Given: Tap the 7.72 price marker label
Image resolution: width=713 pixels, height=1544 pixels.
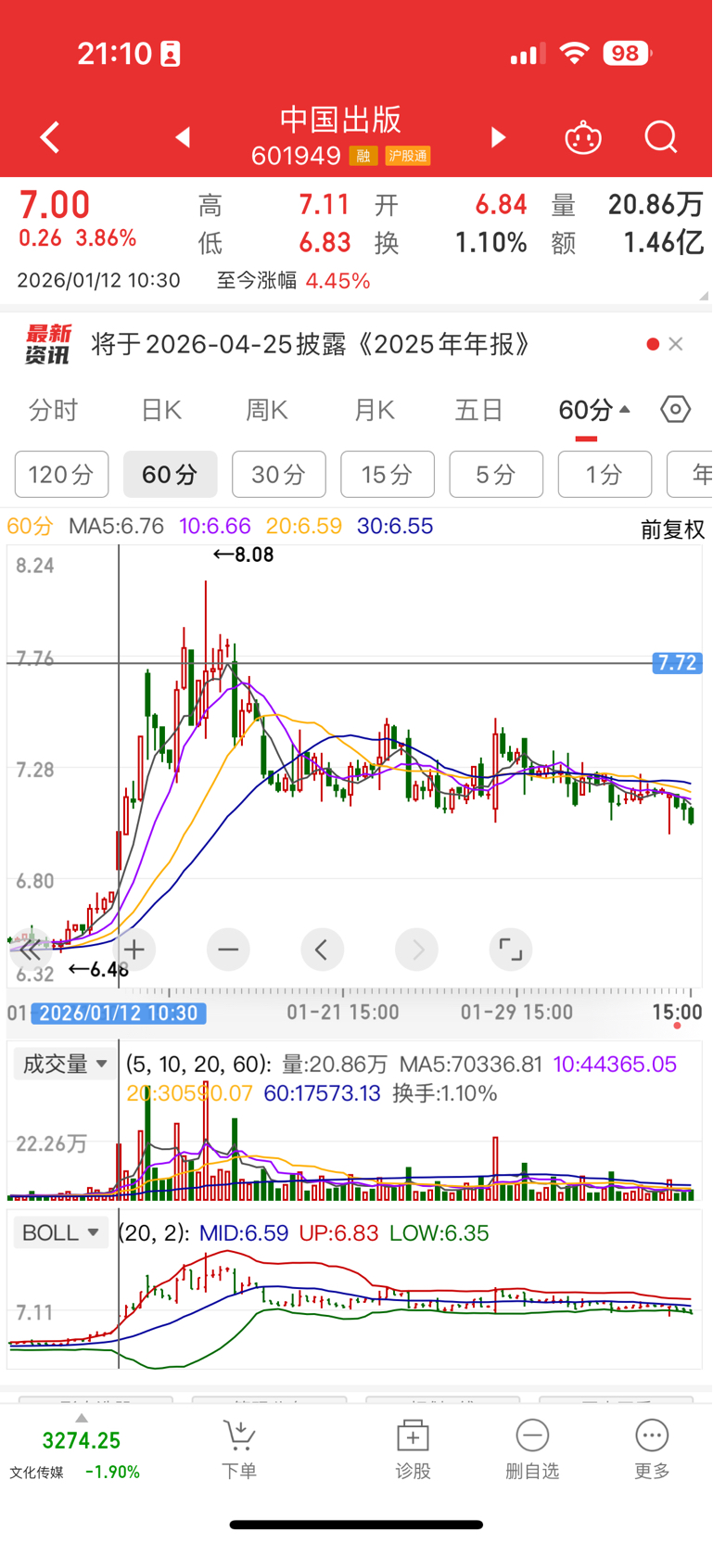Looking at the screenshot, I should (x=677, y=663).
